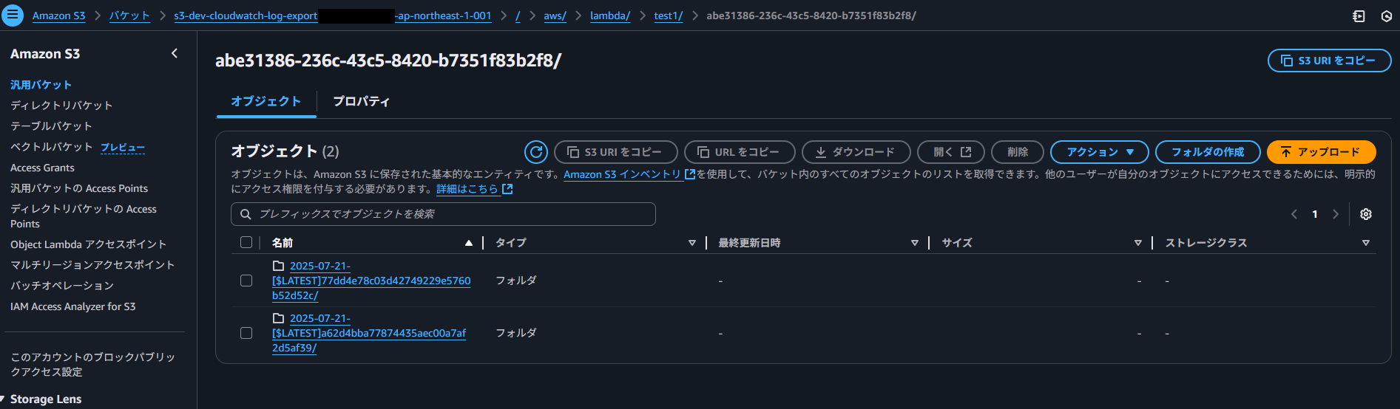
Task: Click バケット breadcrumb link
Action: pos(129,16)
